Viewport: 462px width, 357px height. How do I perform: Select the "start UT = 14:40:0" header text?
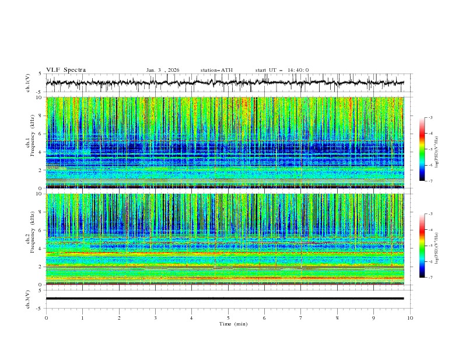(x=282, y=70)
